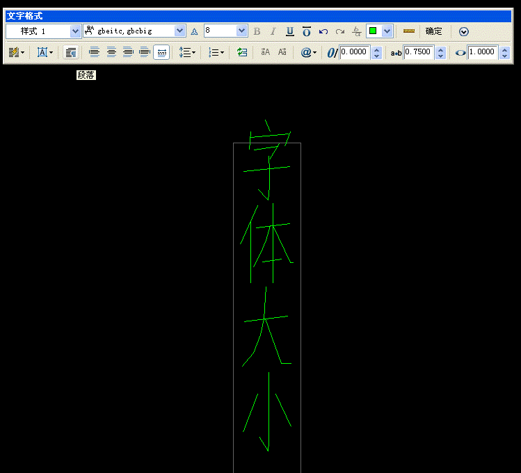Click the oblique angle 0/ icon
The width and height of the screenshot is (521, 473).
pos(332,52)
